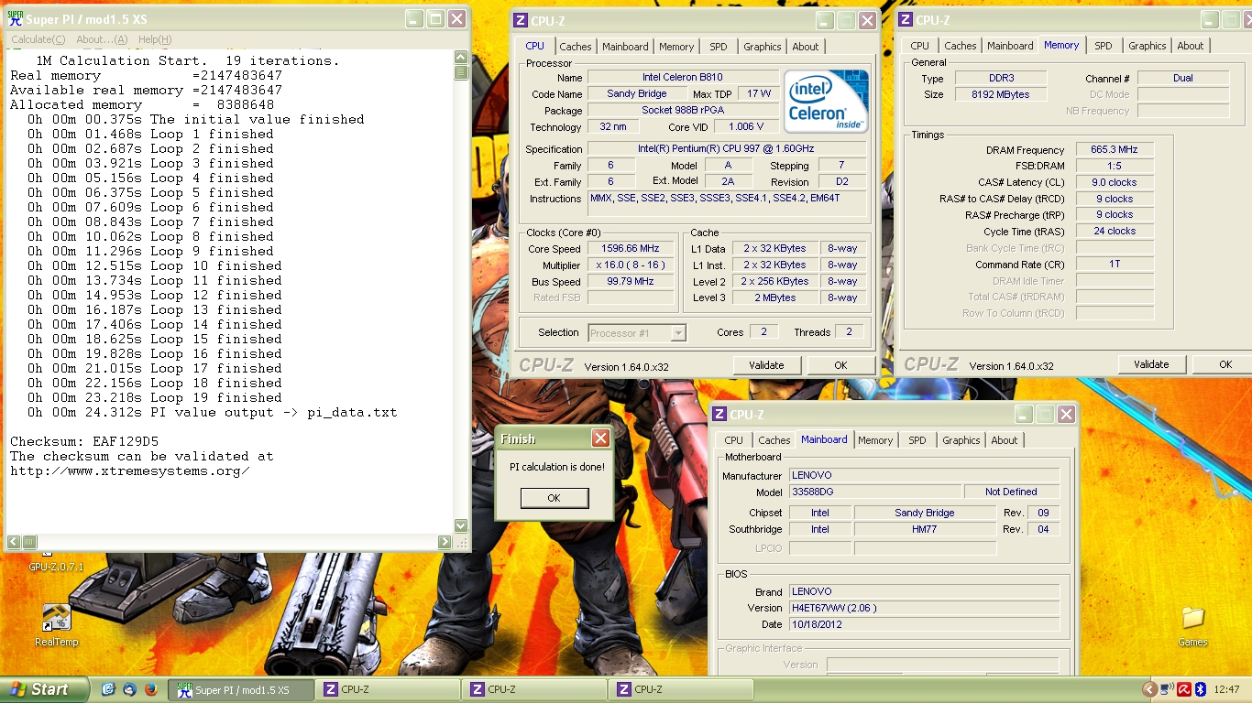The width and height of the screenshot is (1252, 703).
Task: Expand hidden tray icons with the arrow
Action: (x=1149, y=689)
